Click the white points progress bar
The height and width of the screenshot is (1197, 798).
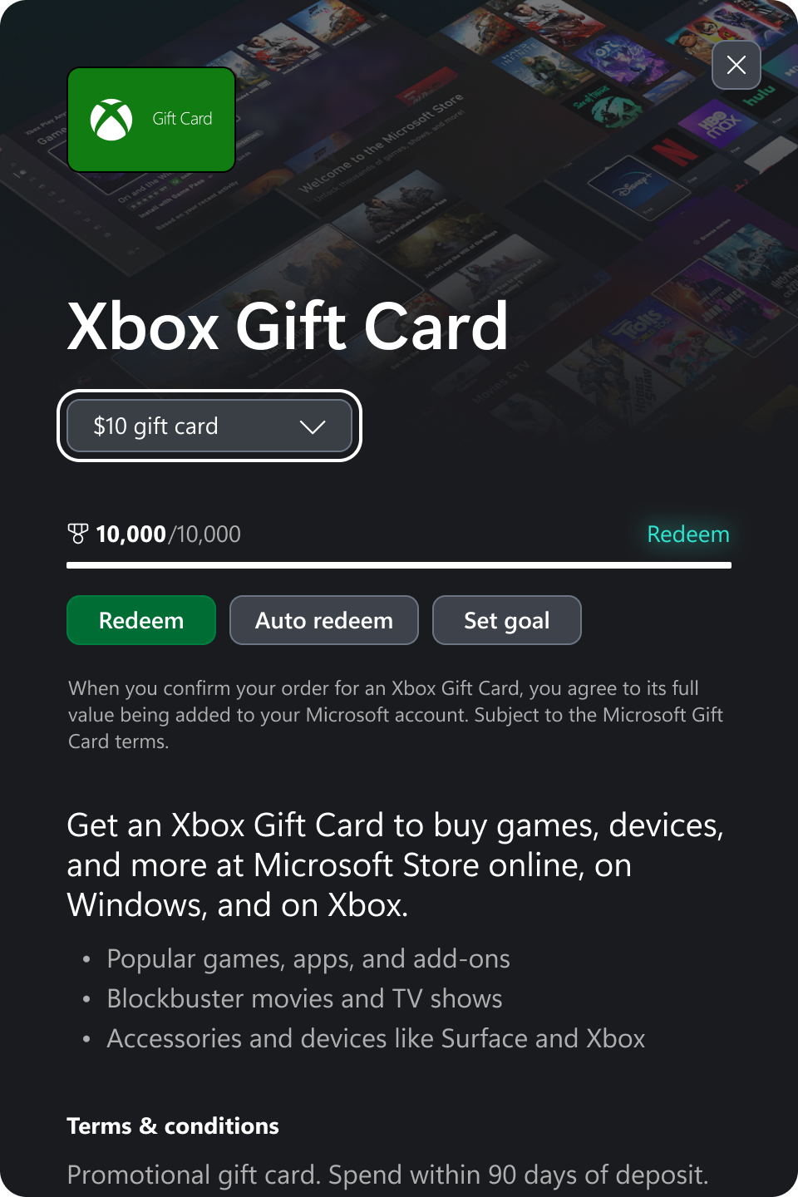(x=399, y=565)
